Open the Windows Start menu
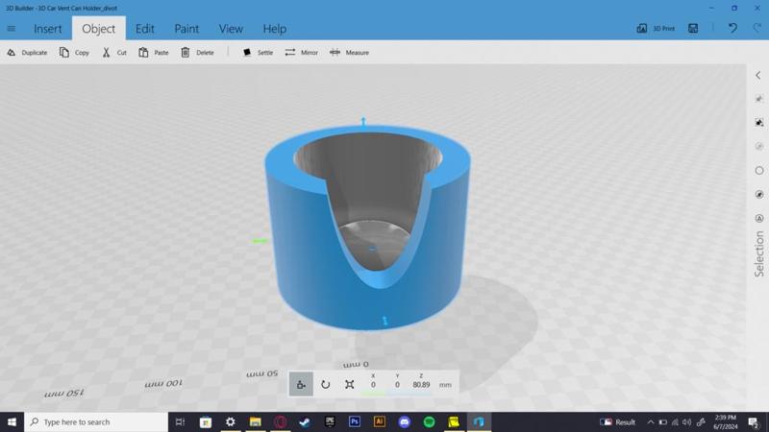Viewport: 769px width, 432px height. (12, 421)
